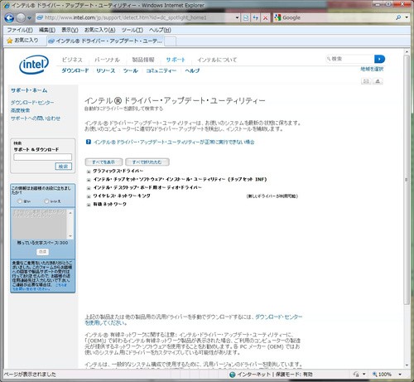The width and height of the screenshot is (414, 382).
Task: Go to the リソース sub-navigation link
Action: point(105,70)
